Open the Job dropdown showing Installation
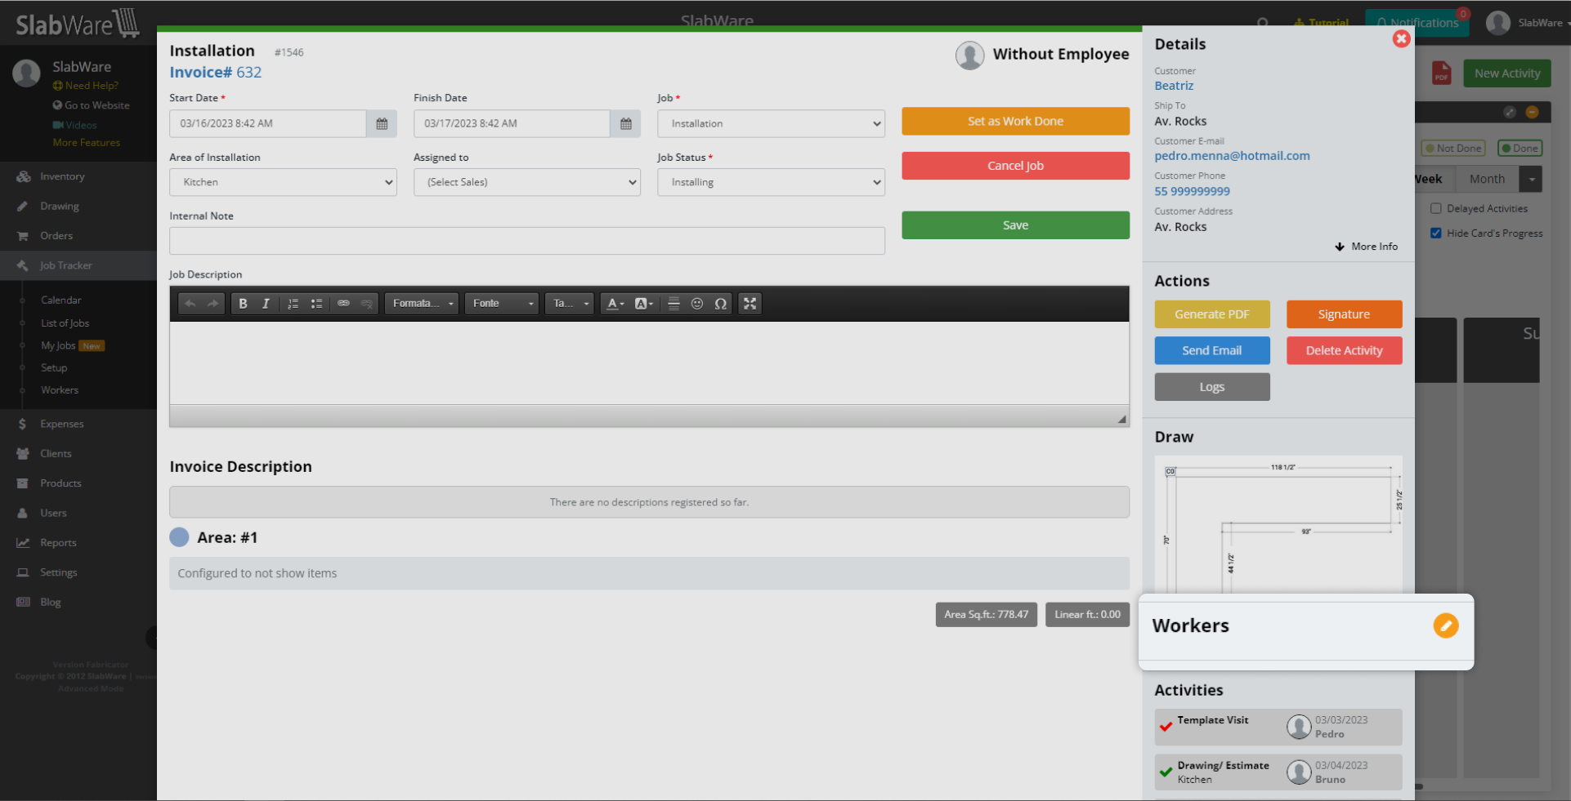The image size is (1571, 801). [x=771, y=123]
